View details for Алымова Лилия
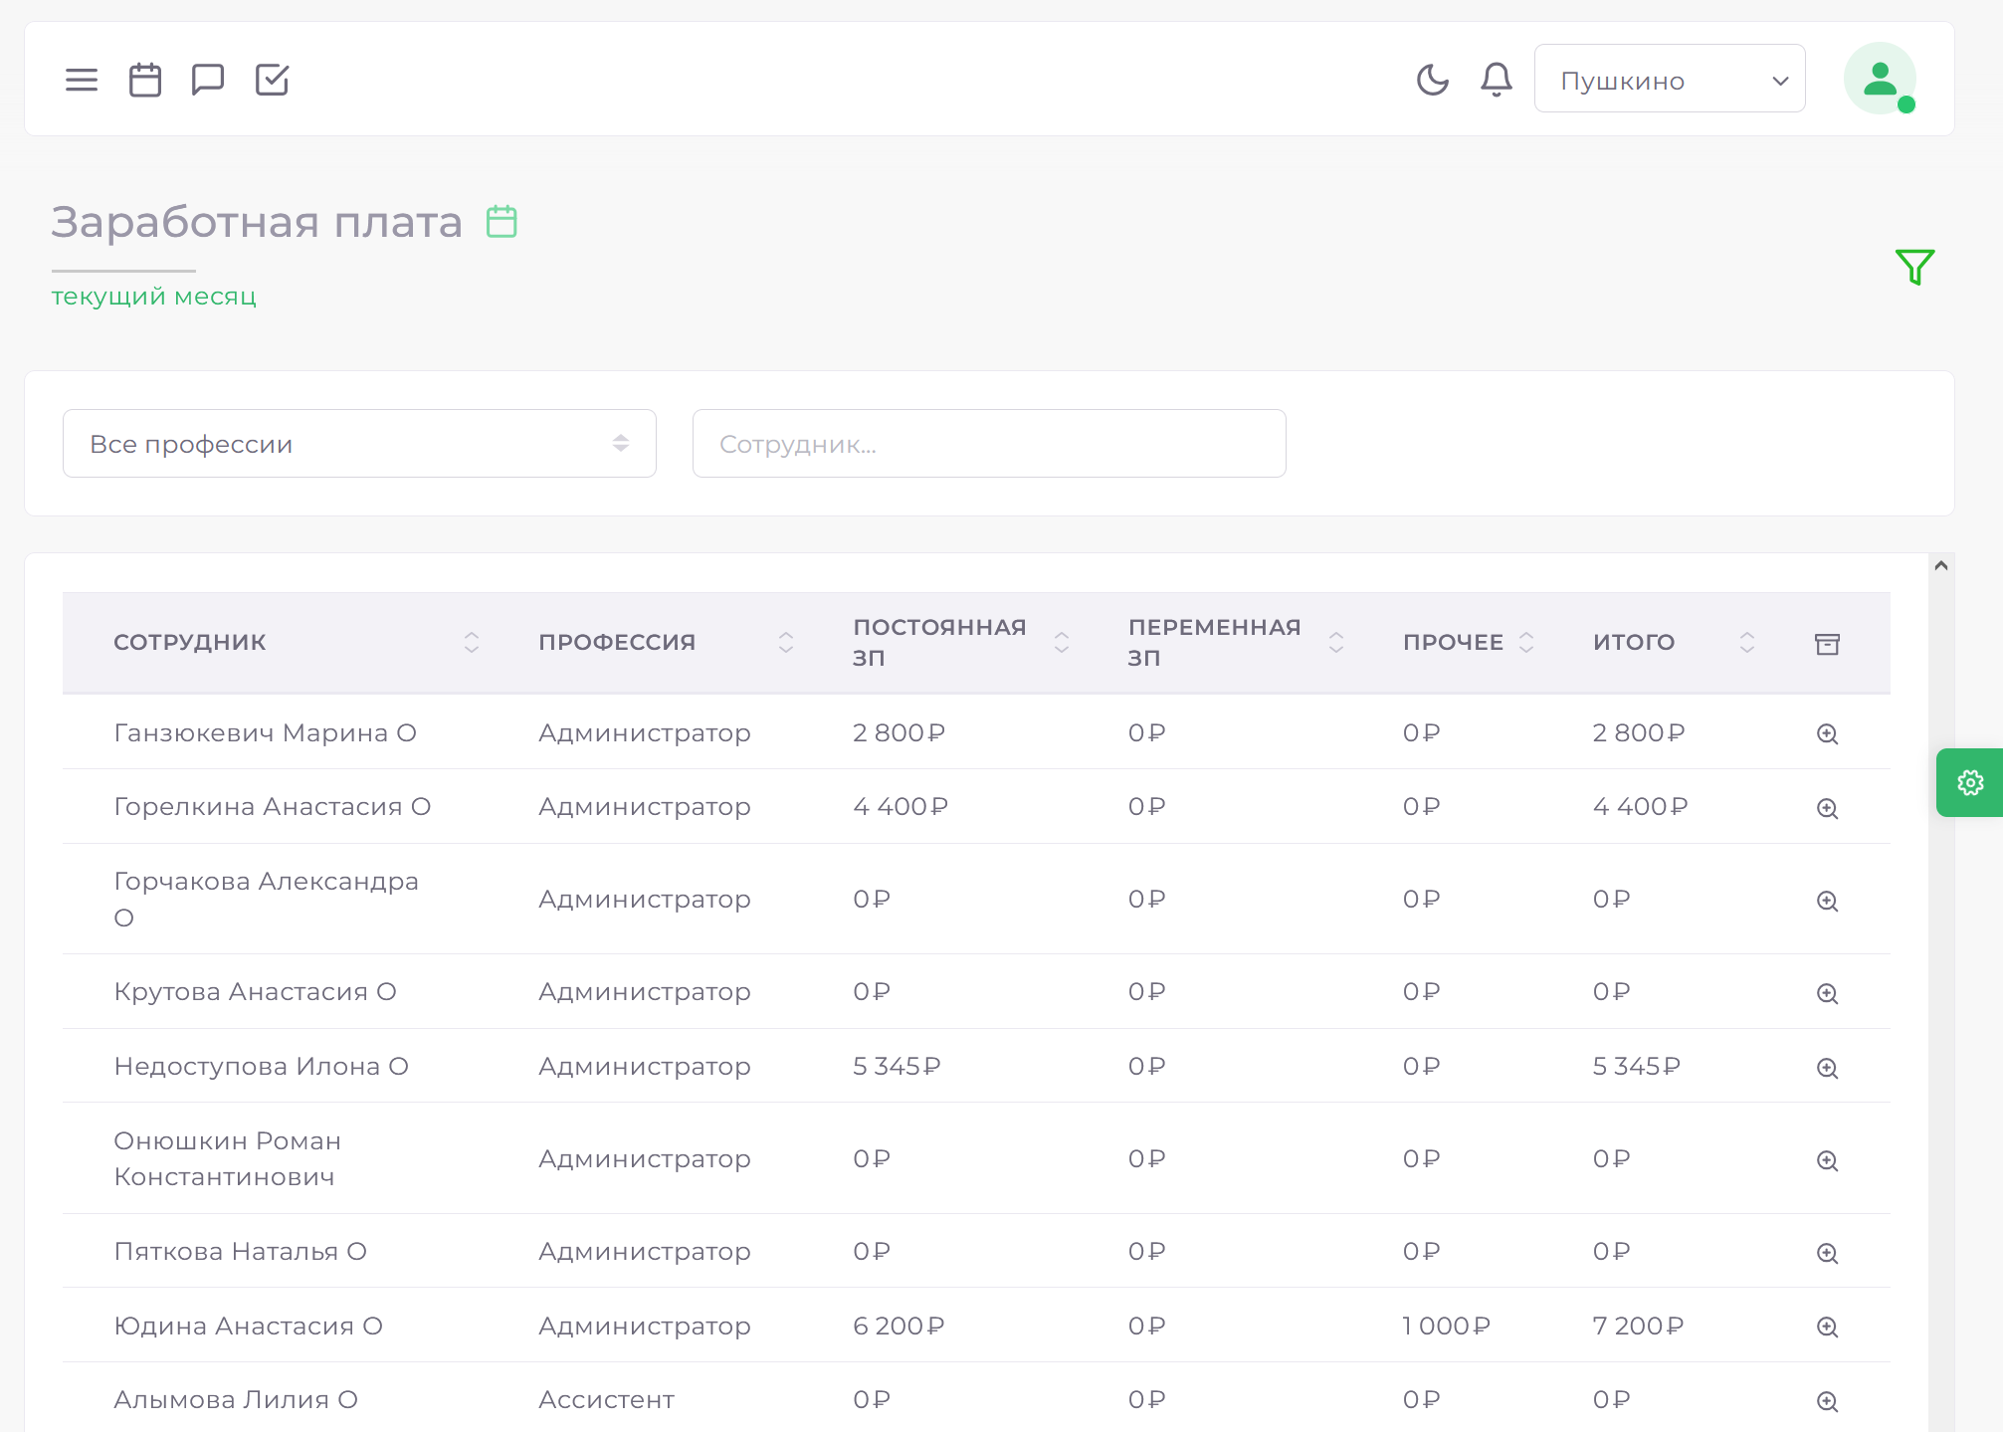This screenshot has height=1432, width=2003. click(1828, 1401)
